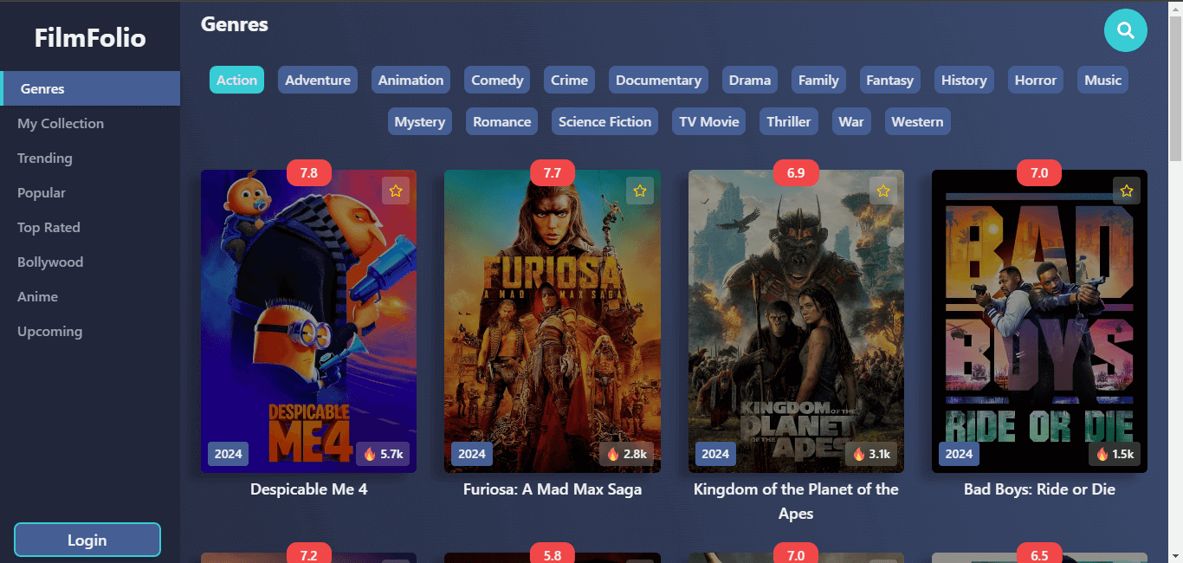Select the Action genre filter
1183x563 pixels.
click(236, 80)
